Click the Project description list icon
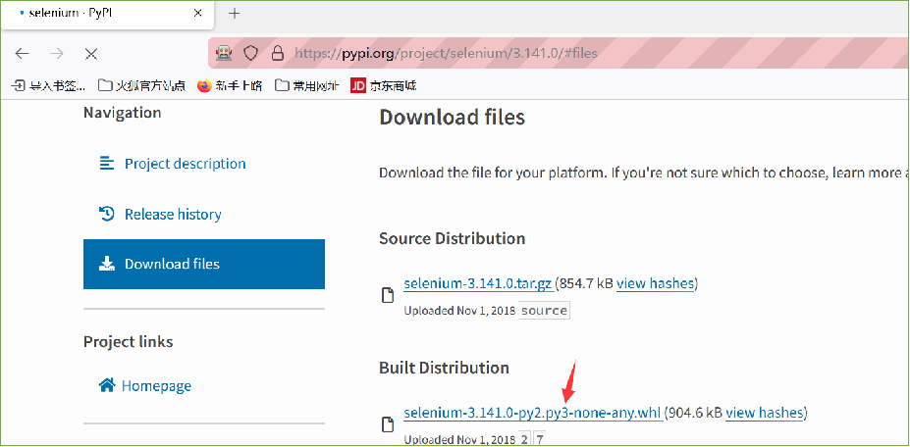 click(107, 164)
